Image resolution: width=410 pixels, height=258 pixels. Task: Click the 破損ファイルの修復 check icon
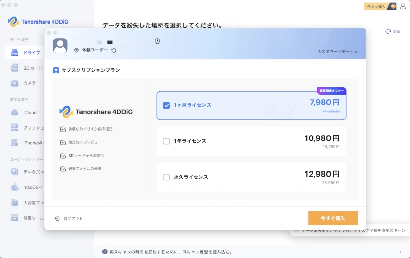tap(63, 169)
